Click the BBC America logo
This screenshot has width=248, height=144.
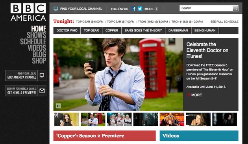click(28, 12)
